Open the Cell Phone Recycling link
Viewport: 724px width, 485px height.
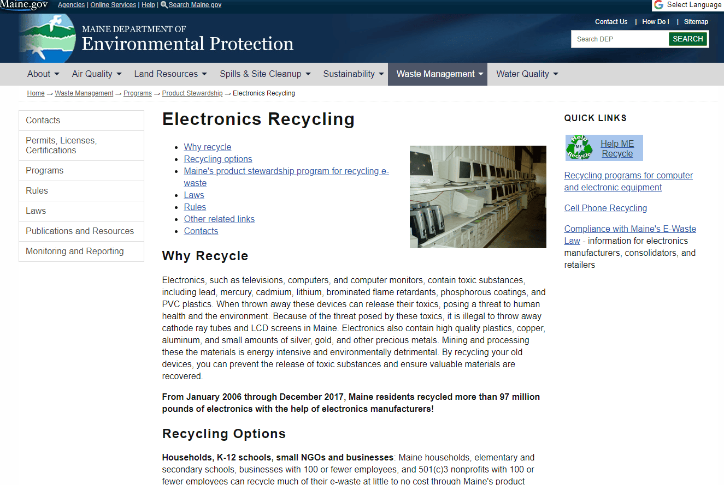605,208
